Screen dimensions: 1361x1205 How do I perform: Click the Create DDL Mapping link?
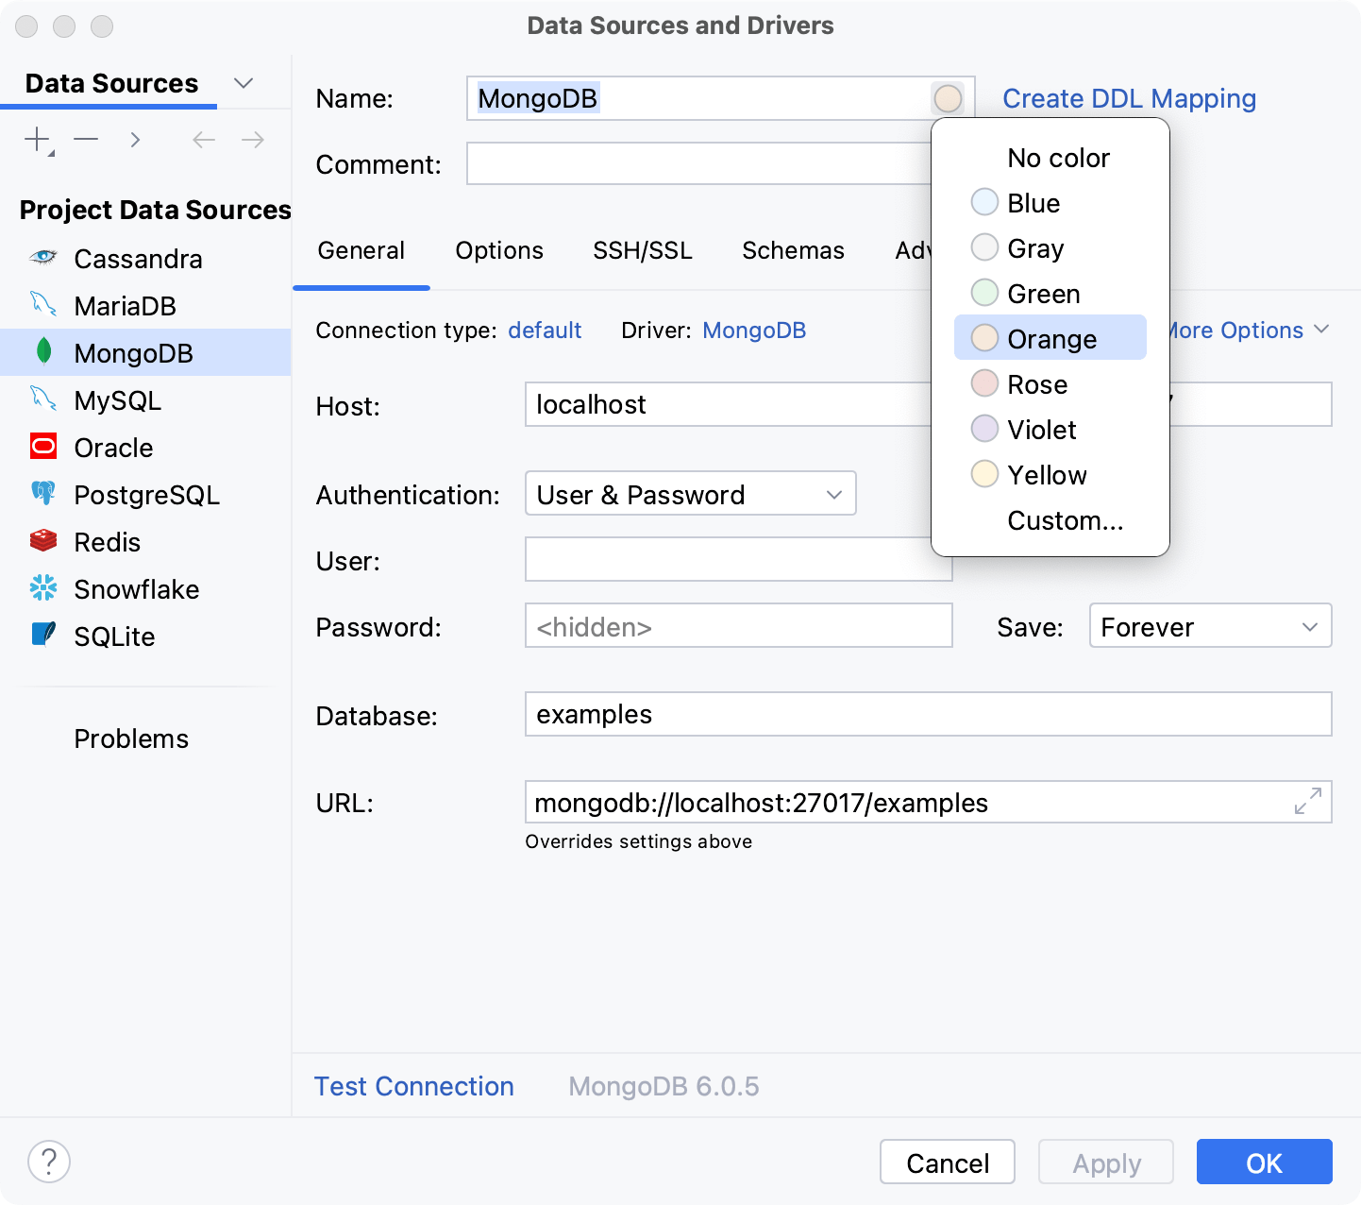tap(1129, 98)
